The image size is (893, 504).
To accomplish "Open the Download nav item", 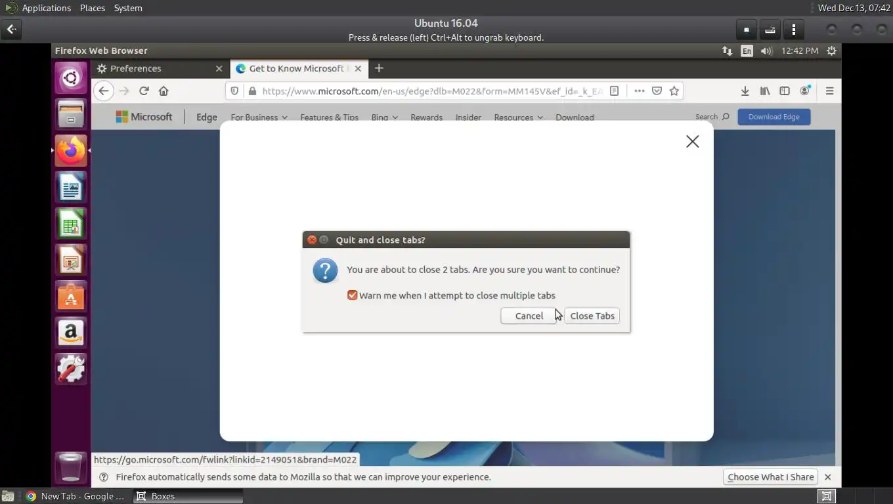I will 575,117.
